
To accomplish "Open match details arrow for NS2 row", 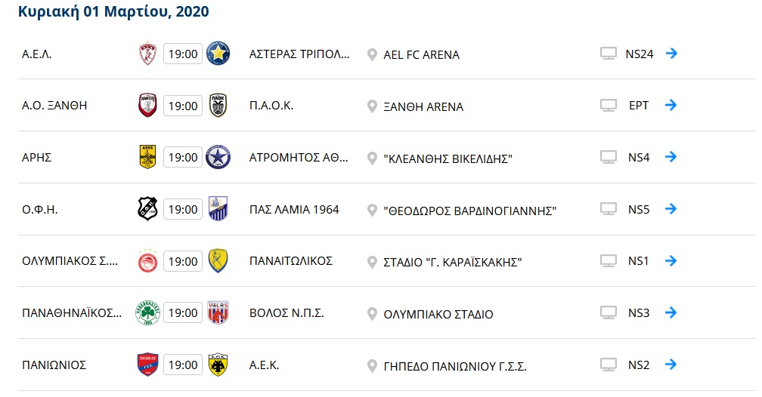I will coord(670,365).
